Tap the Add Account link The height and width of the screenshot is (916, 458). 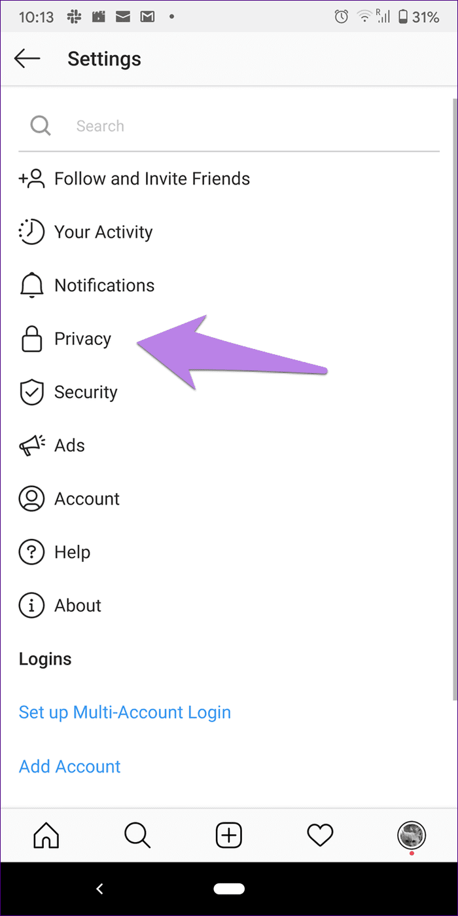[70, 766]
